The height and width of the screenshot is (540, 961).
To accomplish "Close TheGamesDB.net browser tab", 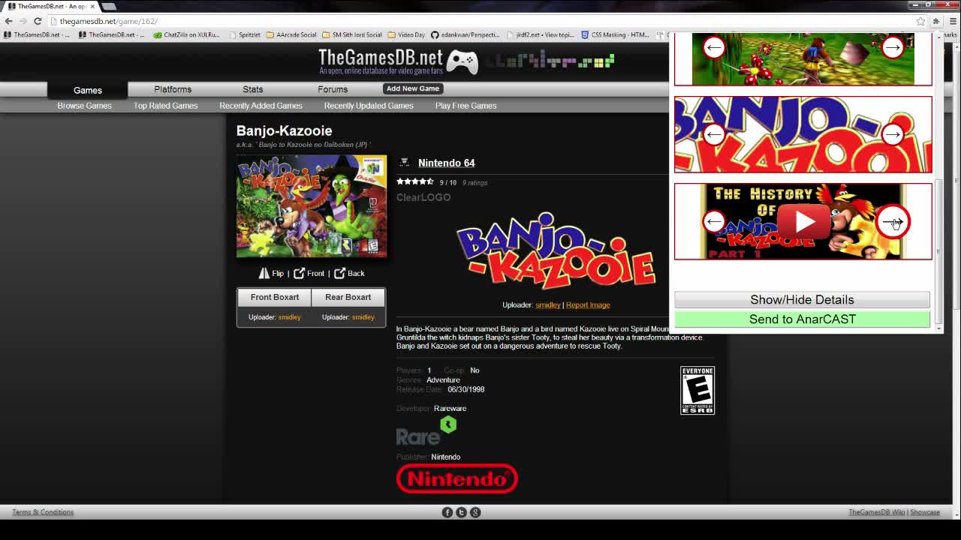I will [92, 6].
